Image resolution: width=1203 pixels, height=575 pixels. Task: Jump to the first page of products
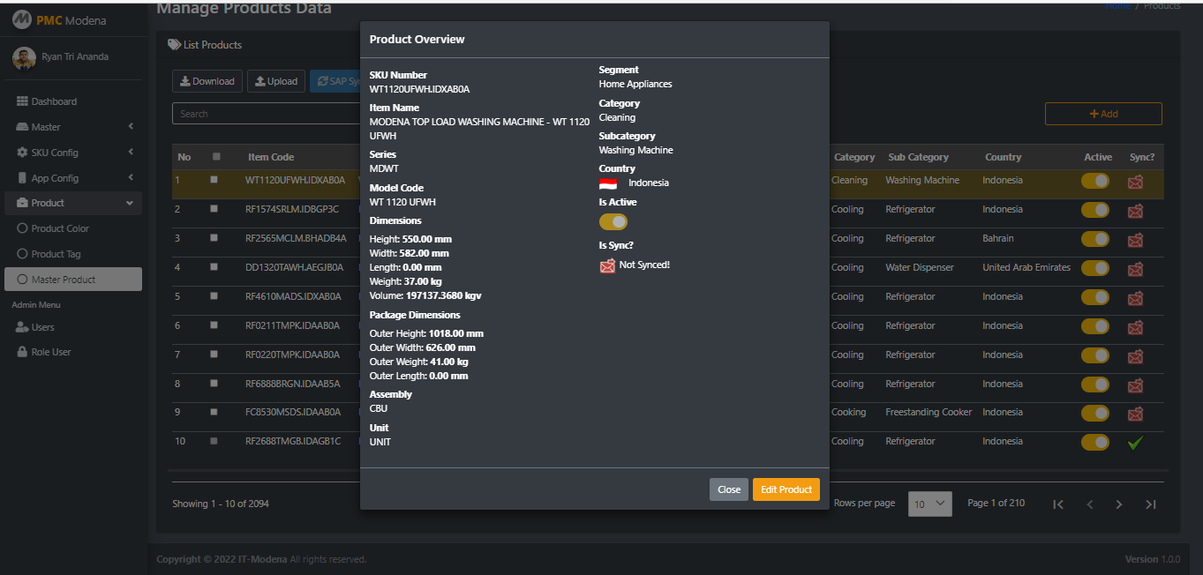[x=1058, y=504]
